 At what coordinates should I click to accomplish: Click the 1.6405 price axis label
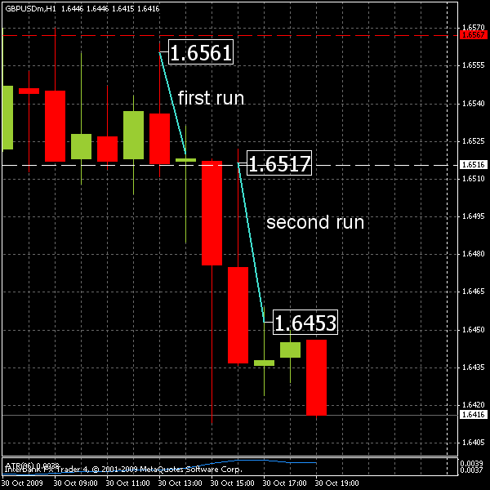coord(473,443)
